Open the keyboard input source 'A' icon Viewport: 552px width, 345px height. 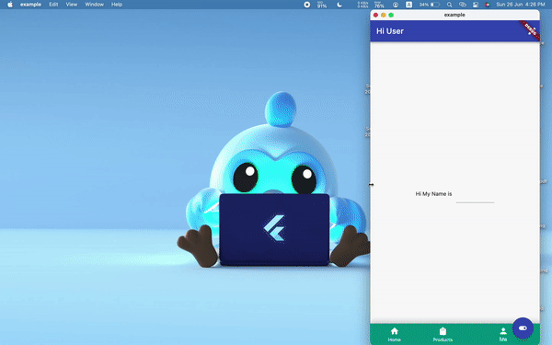click(408, 5)
